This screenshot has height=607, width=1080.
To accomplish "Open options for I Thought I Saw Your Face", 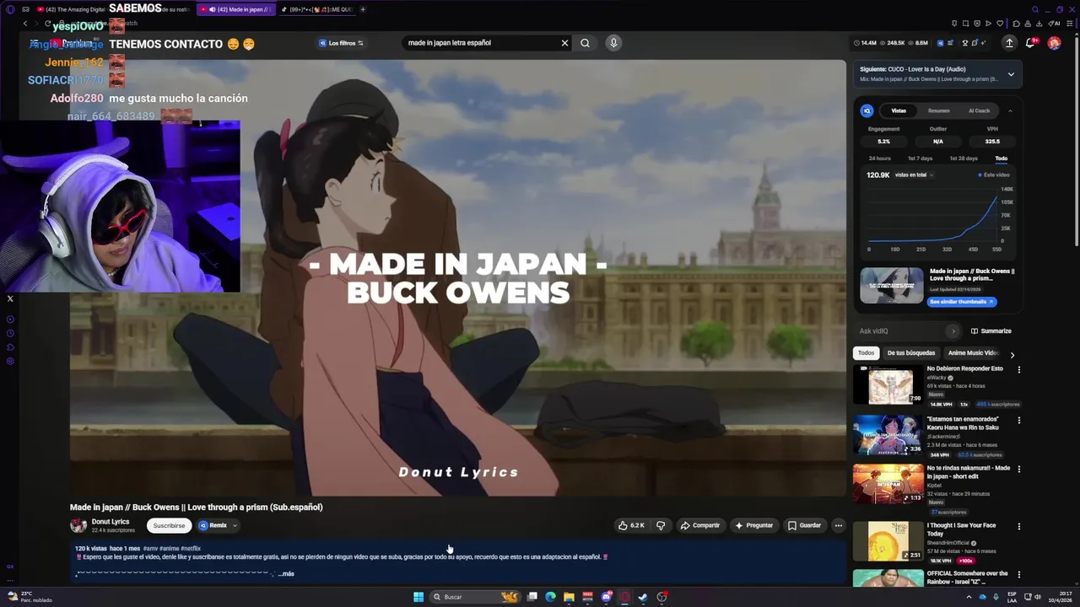I will [x=1018, y=526].
